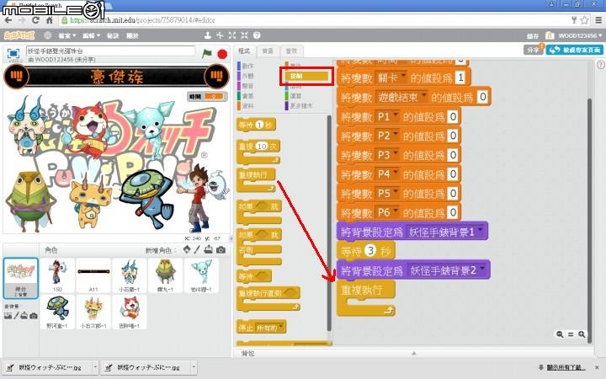Select the Duplicate stamp tool in top toolbar
The width and height of the screenshot is (606, 379).
click(208, 35)
